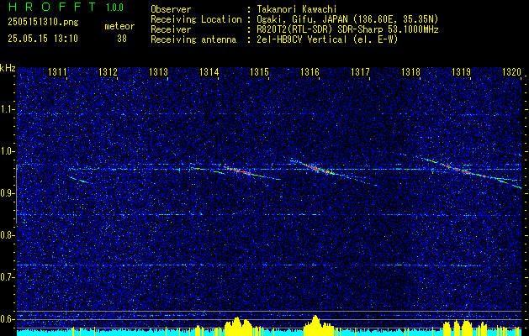Click the 1316 time marker
529x336 pixels.
coord(309,71)
